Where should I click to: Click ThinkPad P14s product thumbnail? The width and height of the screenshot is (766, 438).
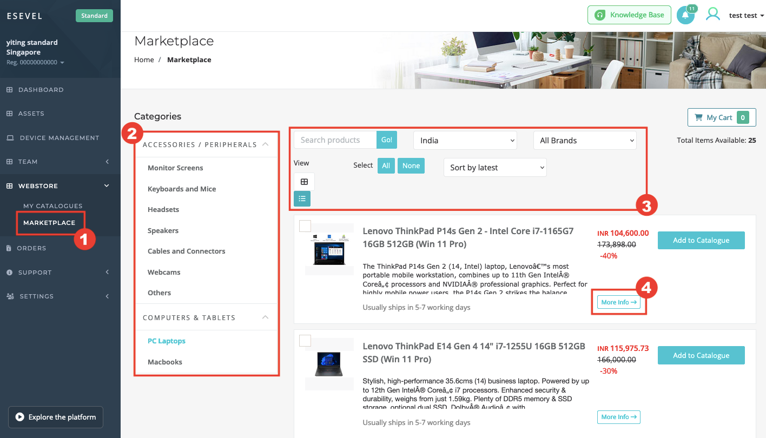coord(329,249)
